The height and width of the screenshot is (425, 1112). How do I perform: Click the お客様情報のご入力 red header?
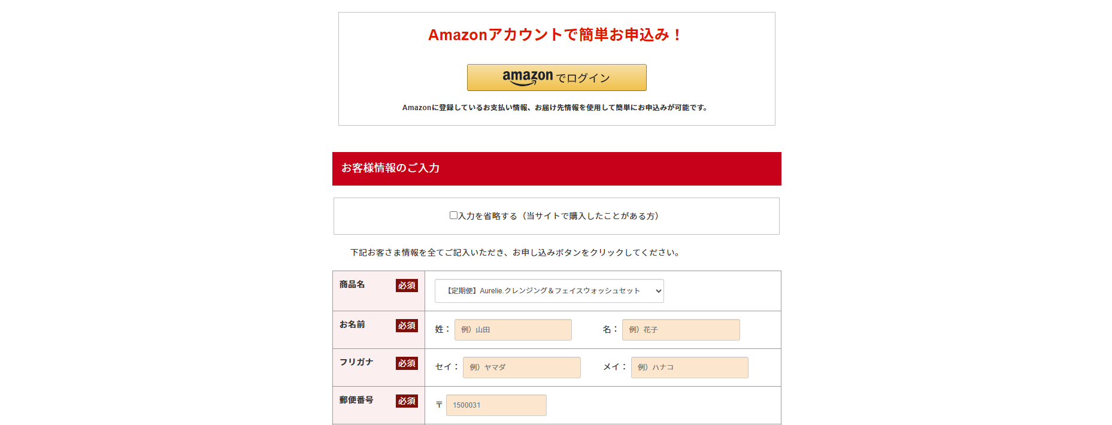click(x=557, y=169)
